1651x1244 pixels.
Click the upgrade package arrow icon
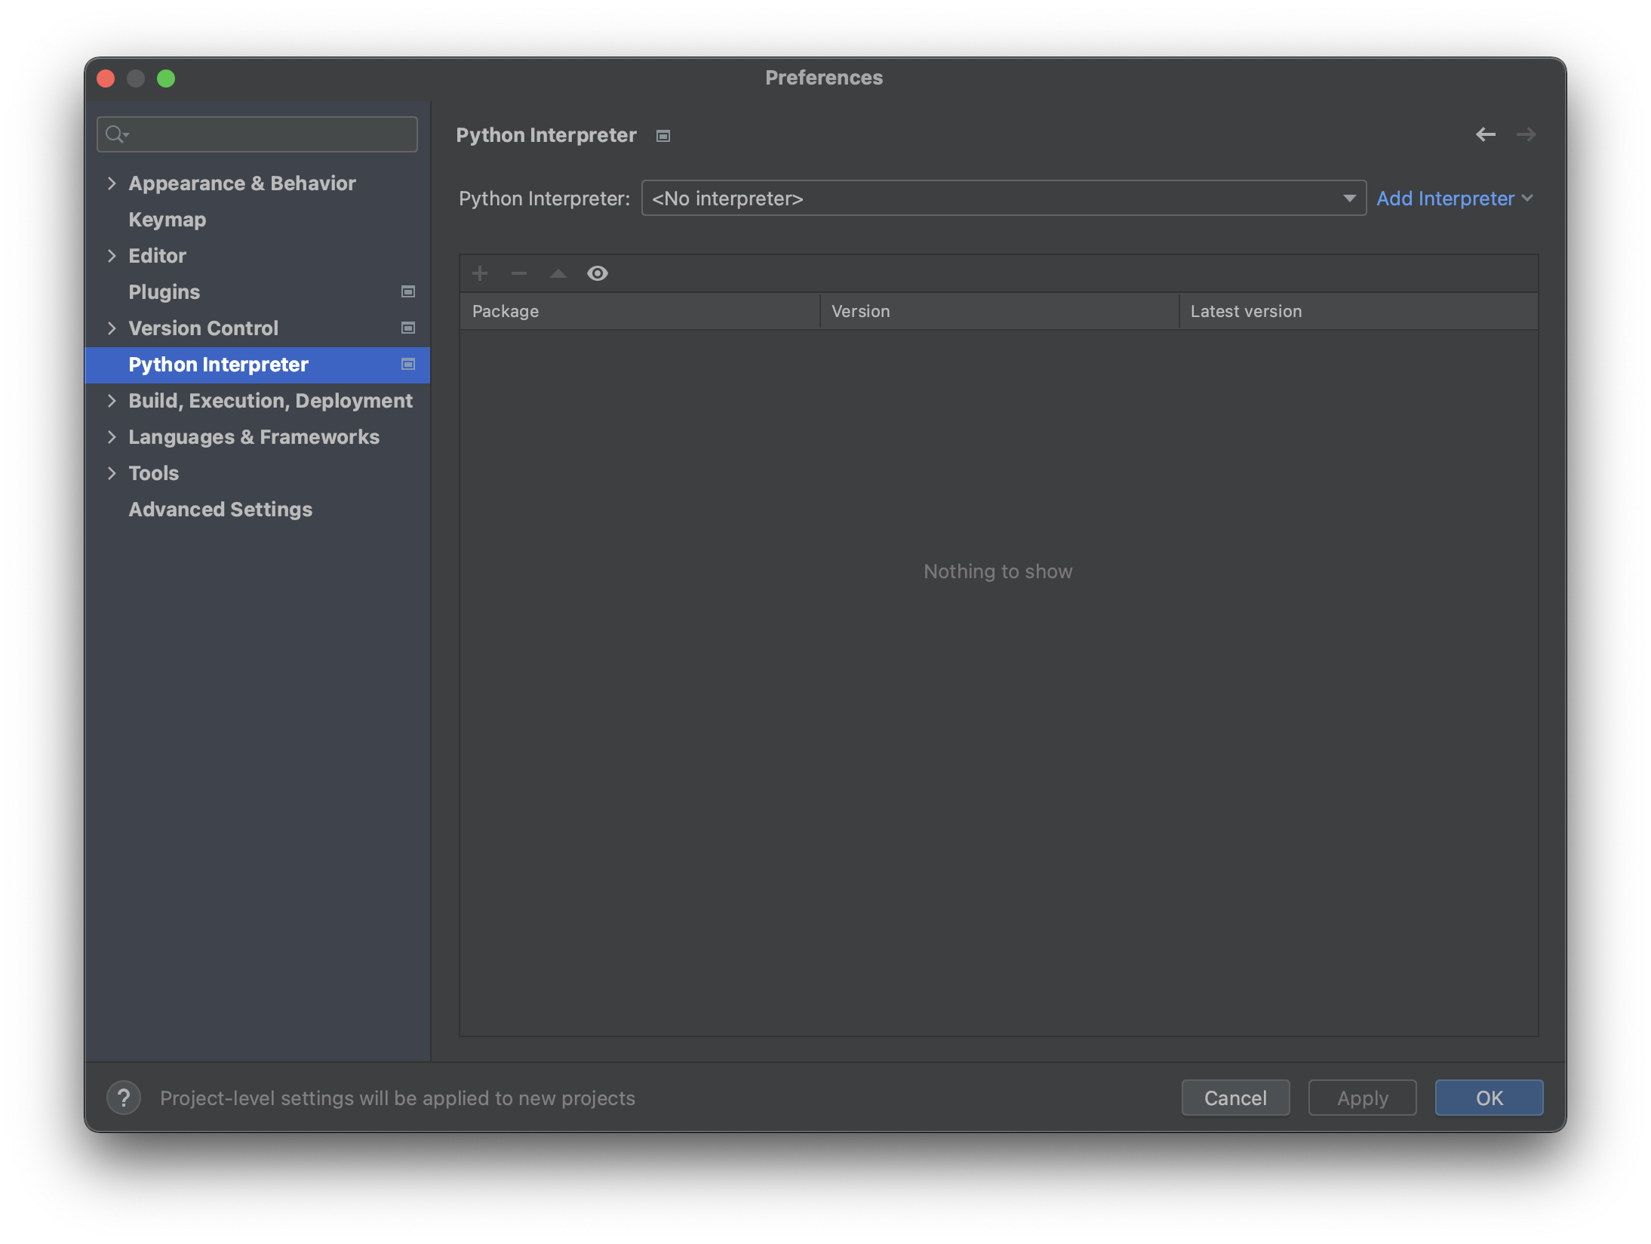pyautogui.click(x=558, y=273)
